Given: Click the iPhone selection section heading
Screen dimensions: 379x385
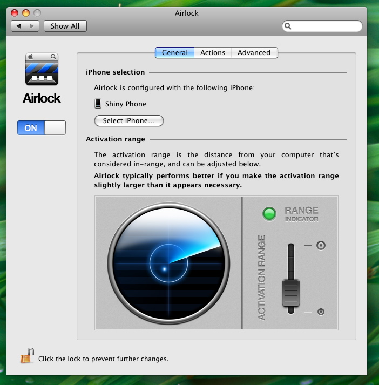Looking at the screenshot, I should pos(116,72).
